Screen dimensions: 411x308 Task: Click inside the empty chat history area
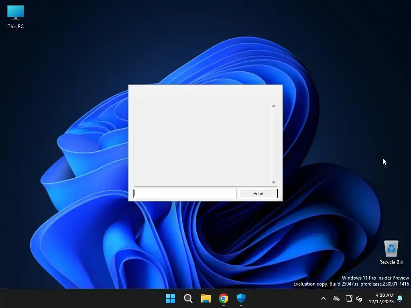click(x=202, y=144)
